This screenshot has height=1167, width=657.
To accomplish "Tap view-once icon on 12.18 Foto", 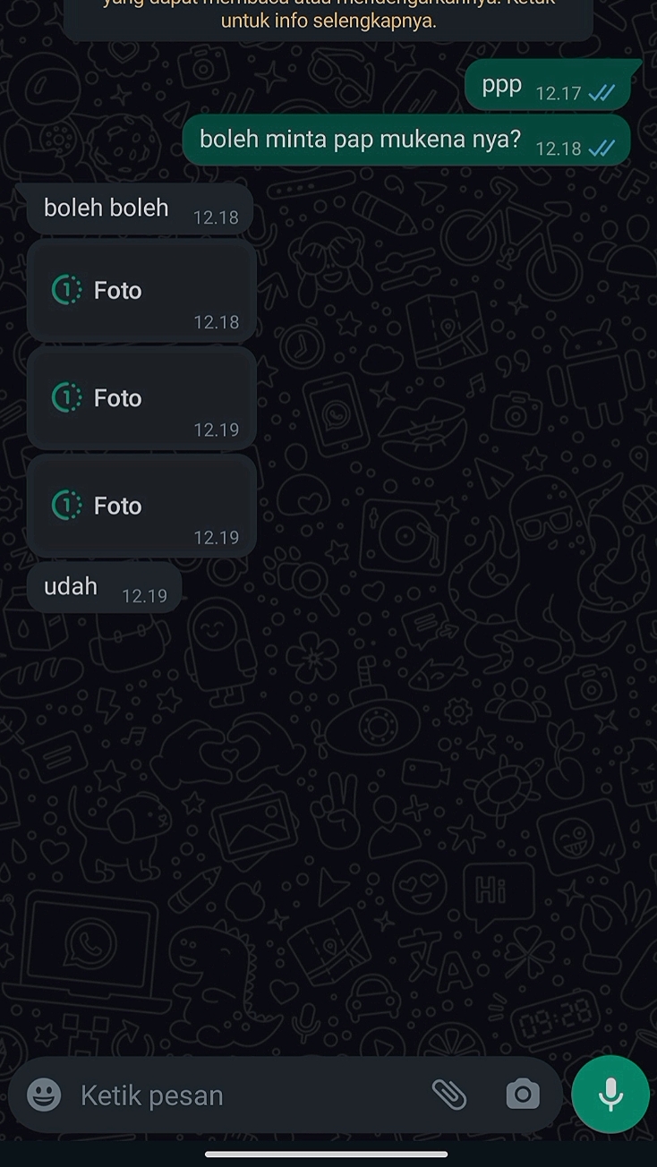I will click(66, 290).
